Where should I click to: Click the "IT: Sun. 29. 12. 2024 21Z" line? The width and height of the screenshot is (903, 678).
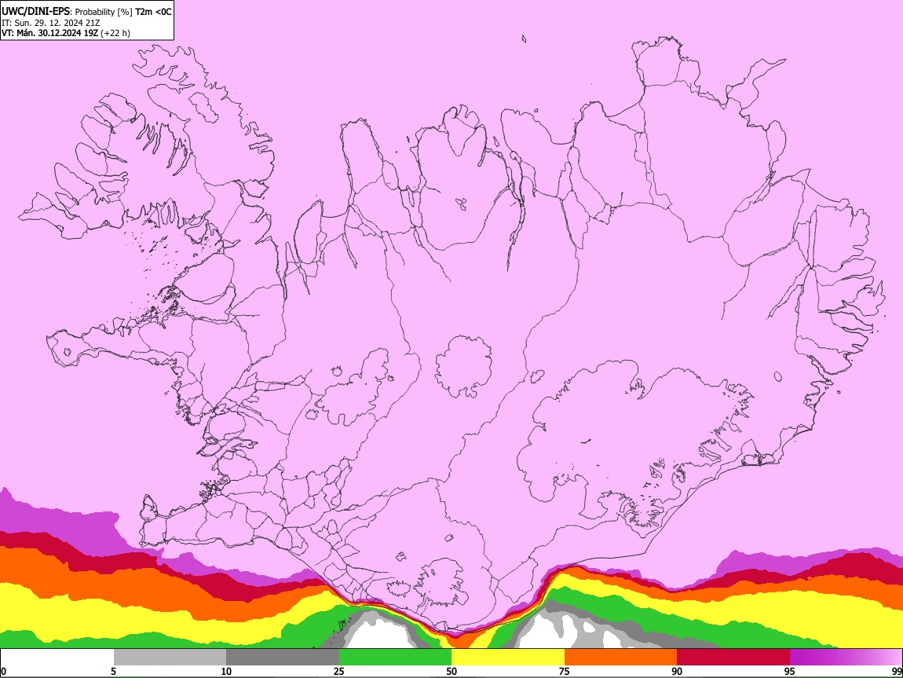coord(50,23)
